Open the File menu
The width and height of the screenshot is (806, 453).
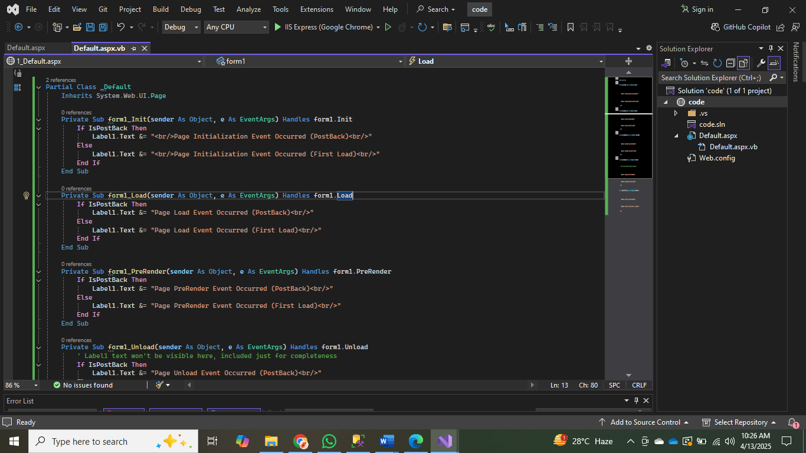click(x=31, y=9)
